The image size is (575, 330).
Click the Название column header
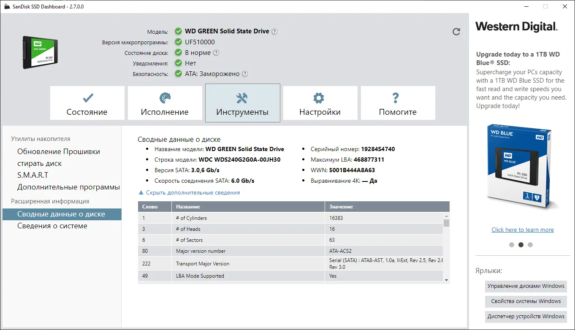[248, 207]
